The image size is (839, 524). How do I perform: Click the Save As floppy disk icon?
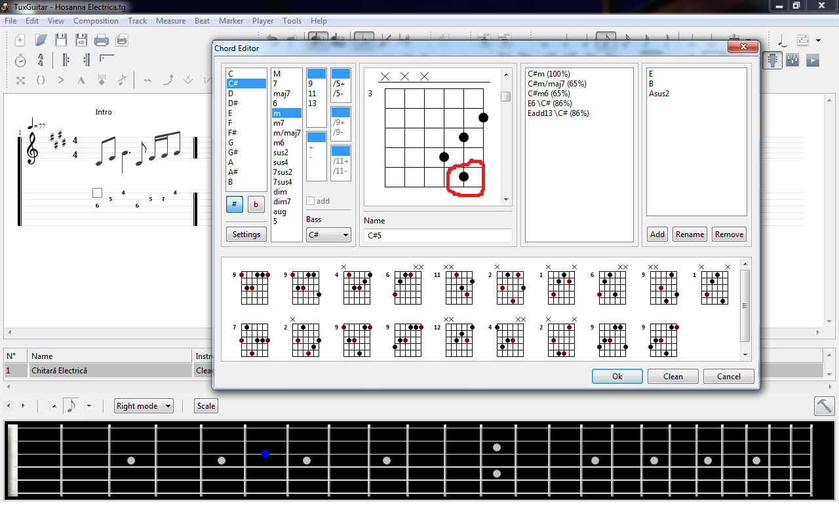(x=81, y=41)
